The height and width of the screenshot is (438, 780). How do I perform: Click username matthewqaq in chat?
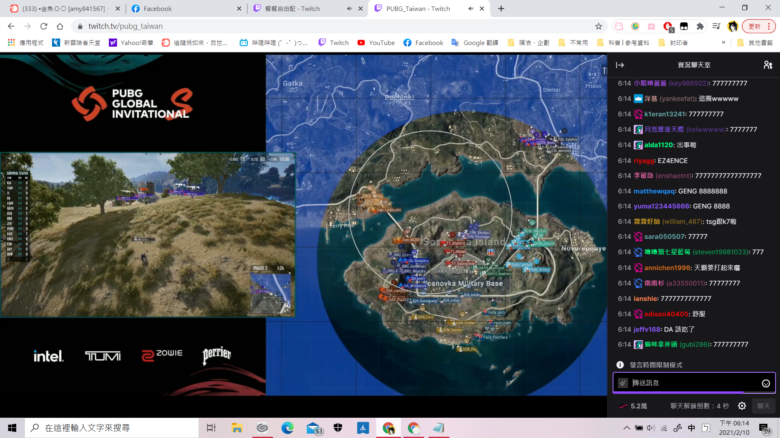coord(654,191)
